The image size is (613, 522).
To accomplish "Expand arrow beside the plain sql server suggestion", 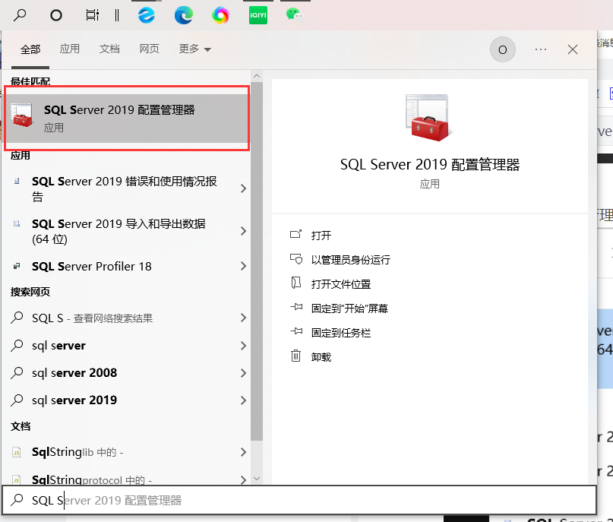I will (244, 346).
